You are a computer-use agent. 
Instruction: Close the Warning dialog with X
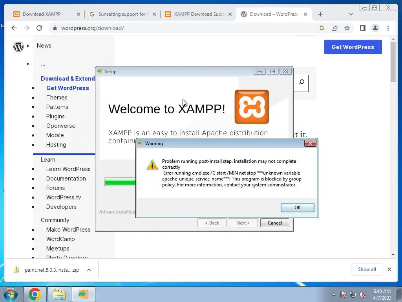tap(310, 143)
